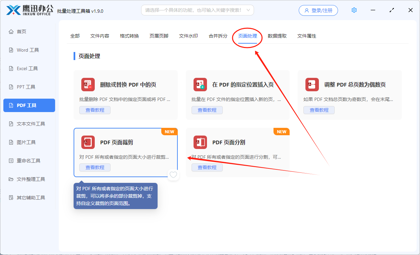Open the PDF 页面裁剪 tool card

click(126, 142)
